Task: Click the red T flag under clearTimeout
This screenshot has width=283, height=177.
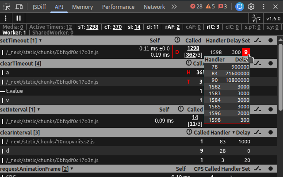Action: [189, 82]
